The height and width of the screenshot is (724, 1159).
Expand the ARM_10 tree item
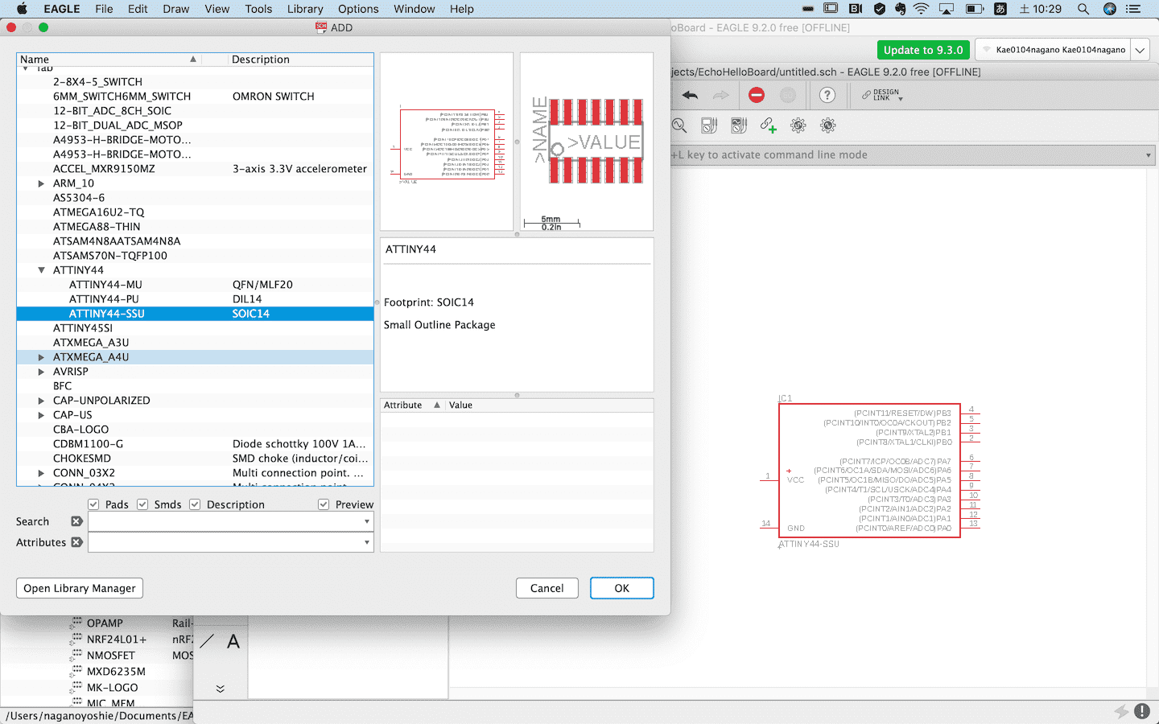41,183
